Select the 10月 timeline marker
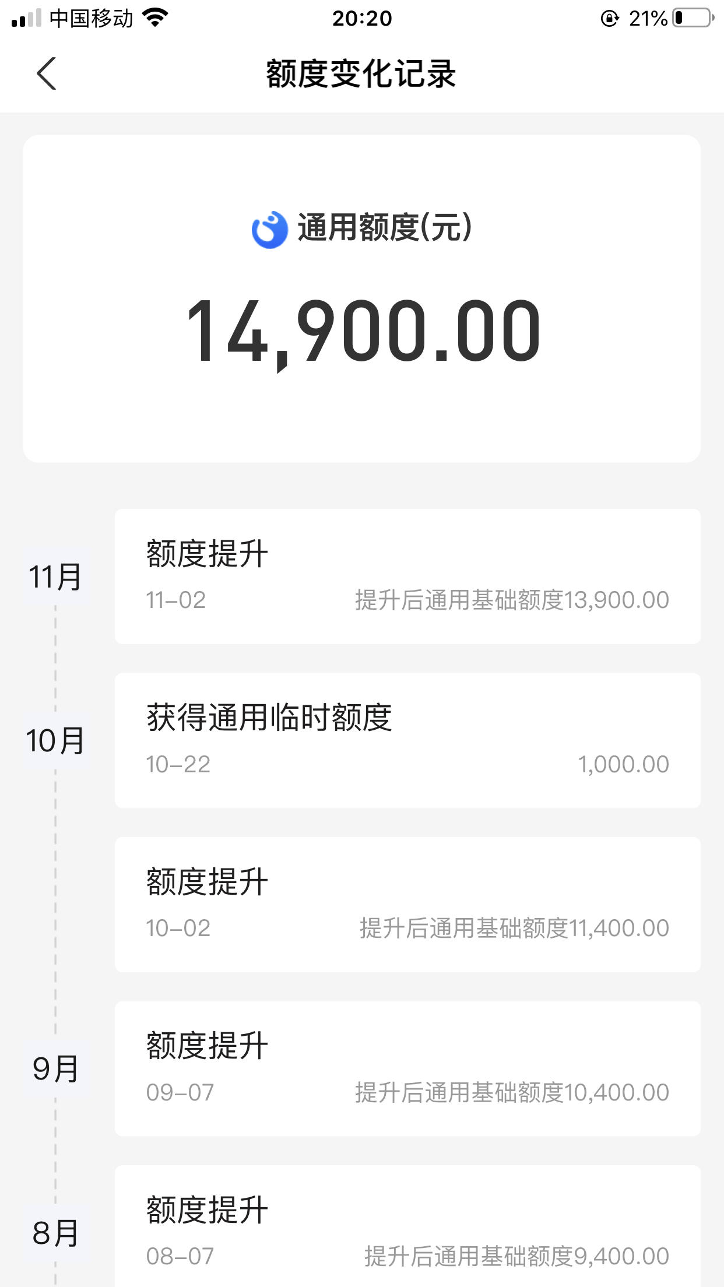Screen dimensions: 724x1287 point(55,741)
